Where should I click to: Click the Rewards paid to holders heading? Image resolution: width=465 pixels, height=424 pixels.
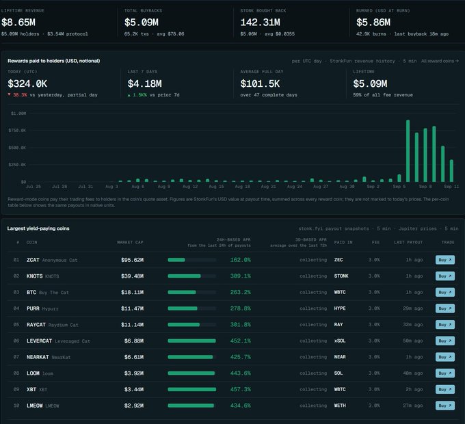click(53, 61)
